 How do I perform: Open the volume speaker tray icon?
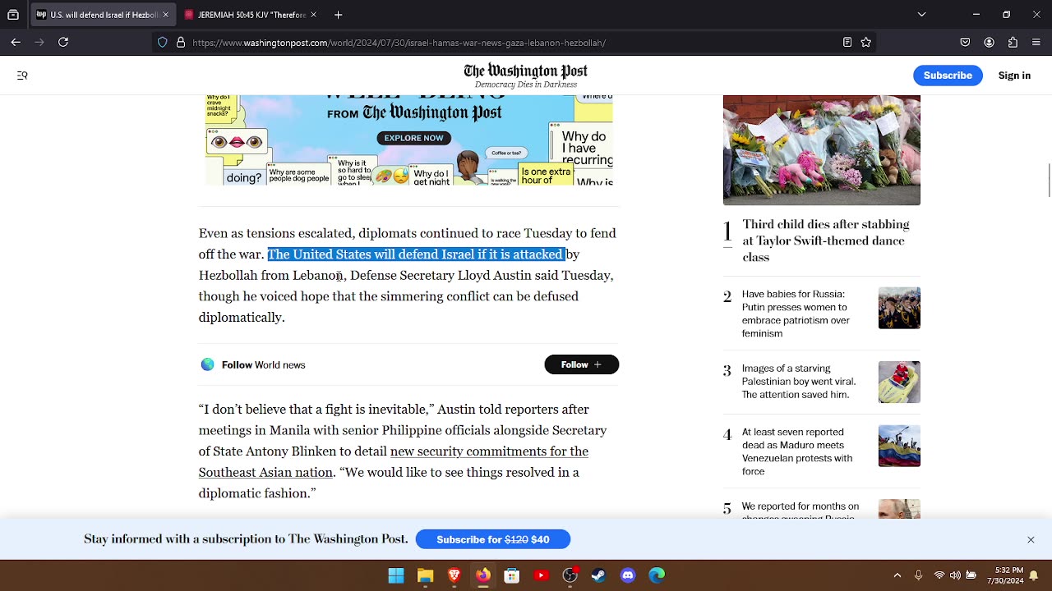955,575
